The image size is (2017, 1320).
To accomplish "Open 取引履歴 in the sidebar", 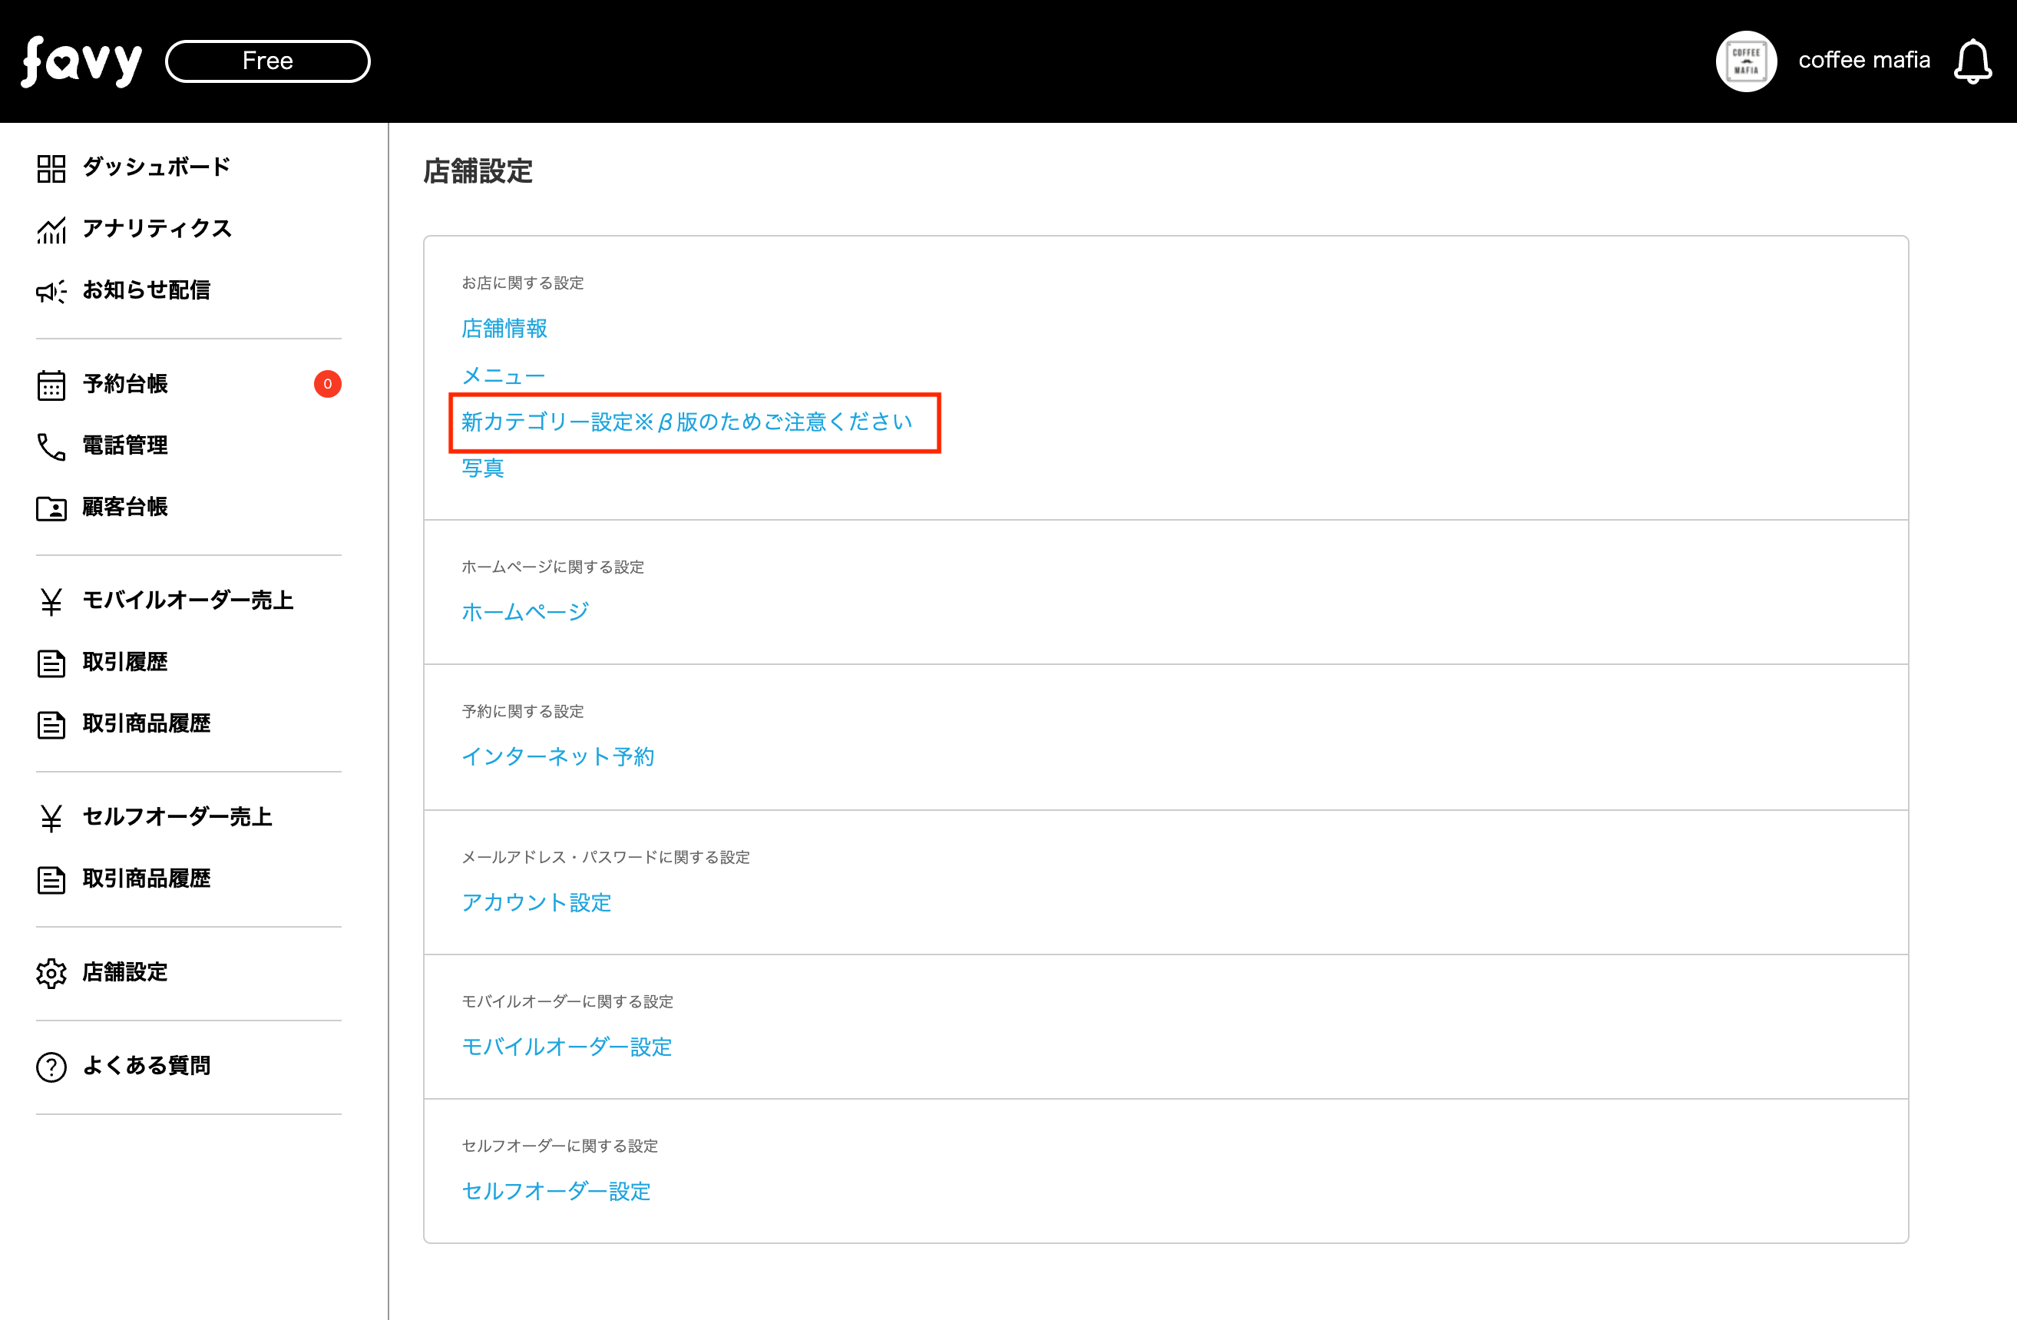I will click(124, 662).
